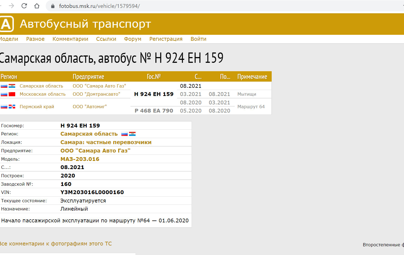Click the Предприятие column header

click(89, 77)
